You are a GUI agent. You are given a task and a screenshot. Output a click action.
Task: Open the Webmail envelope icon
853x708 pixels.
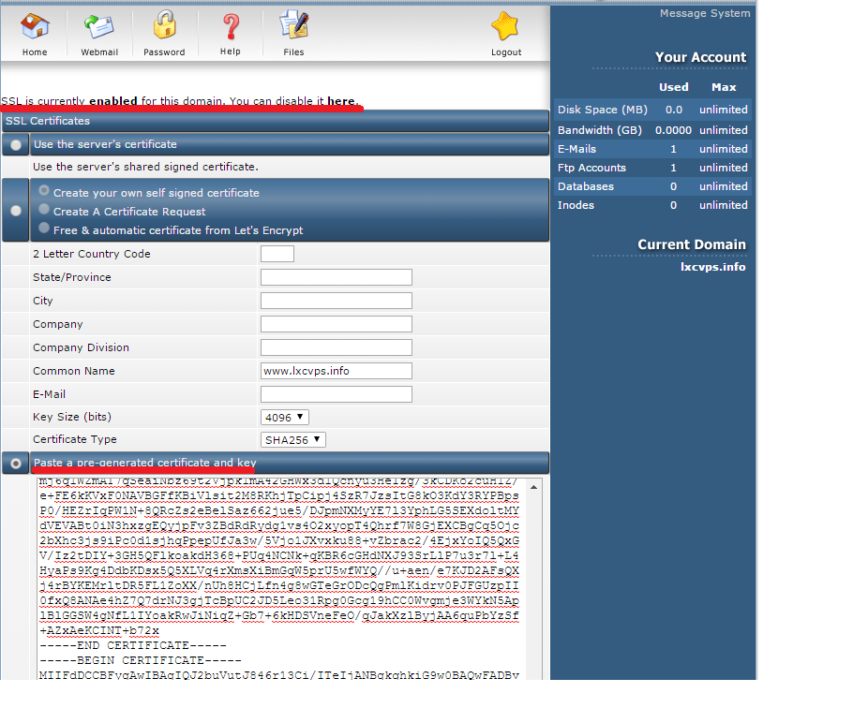click(98, 26)
